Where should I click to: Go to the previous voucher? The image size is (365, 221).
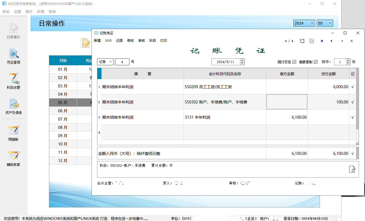point(331,41)
